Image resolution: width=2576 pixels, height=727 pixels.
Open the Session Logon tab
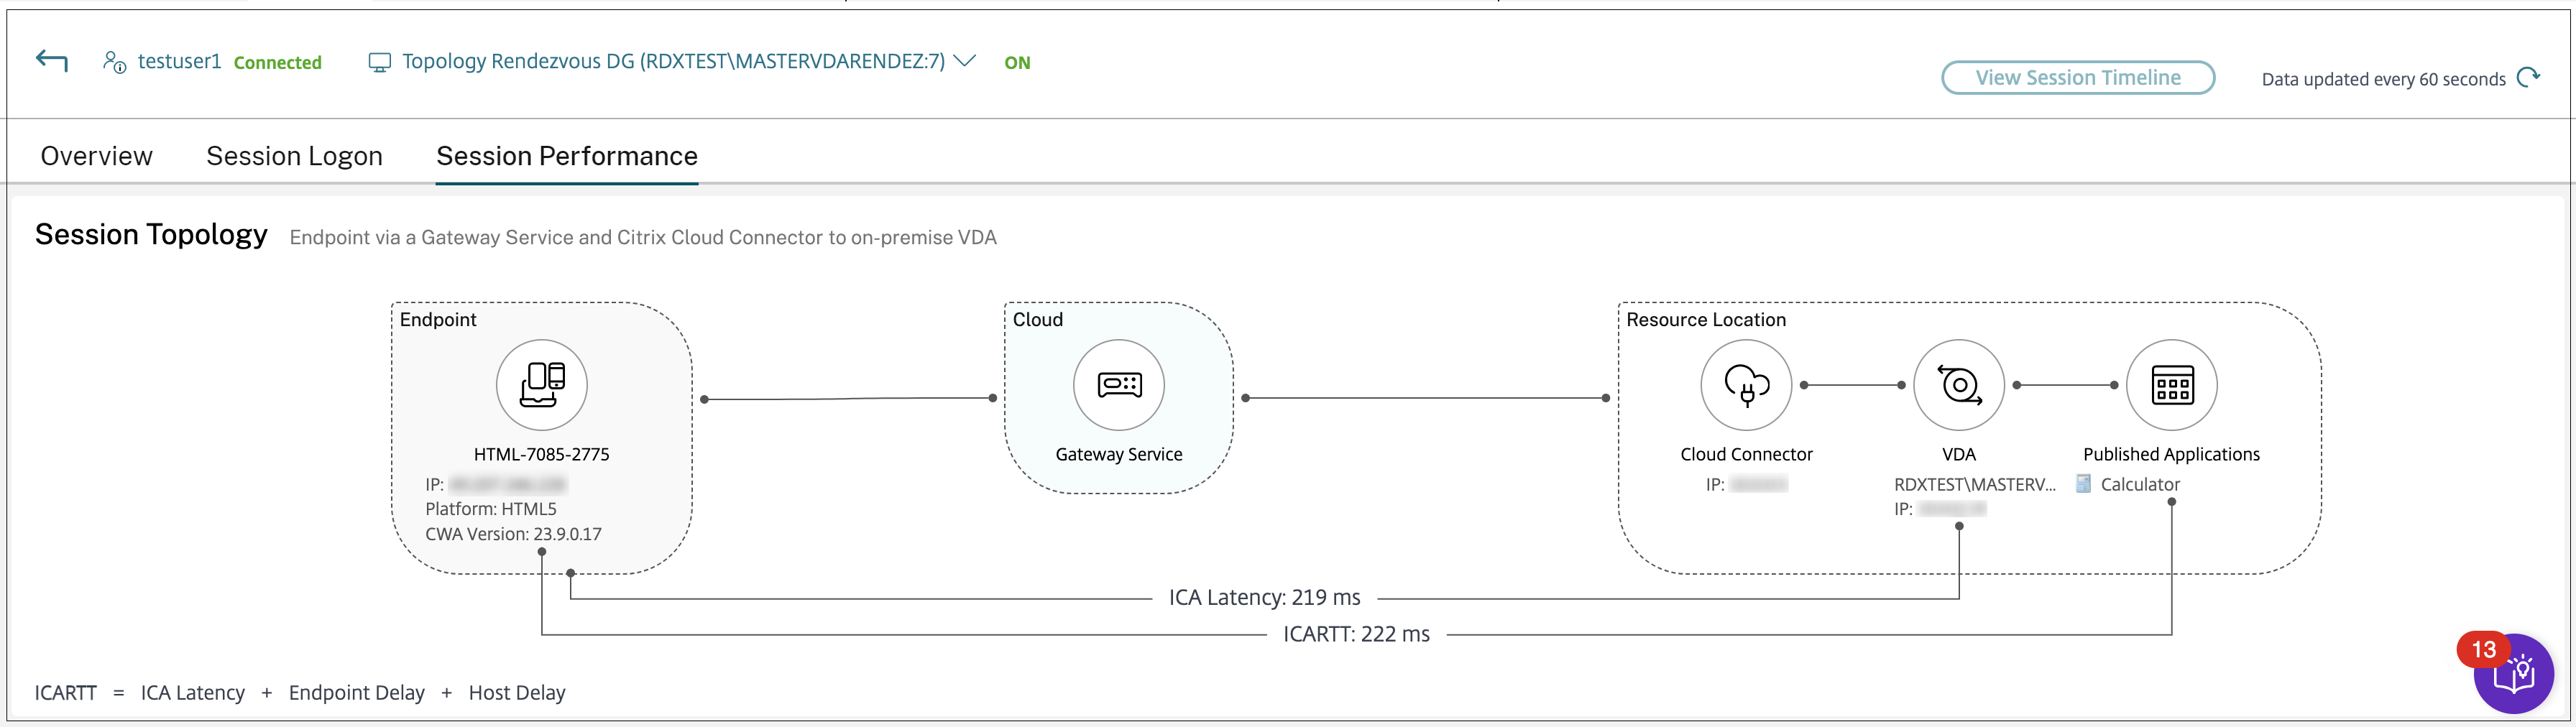[294, 156]
